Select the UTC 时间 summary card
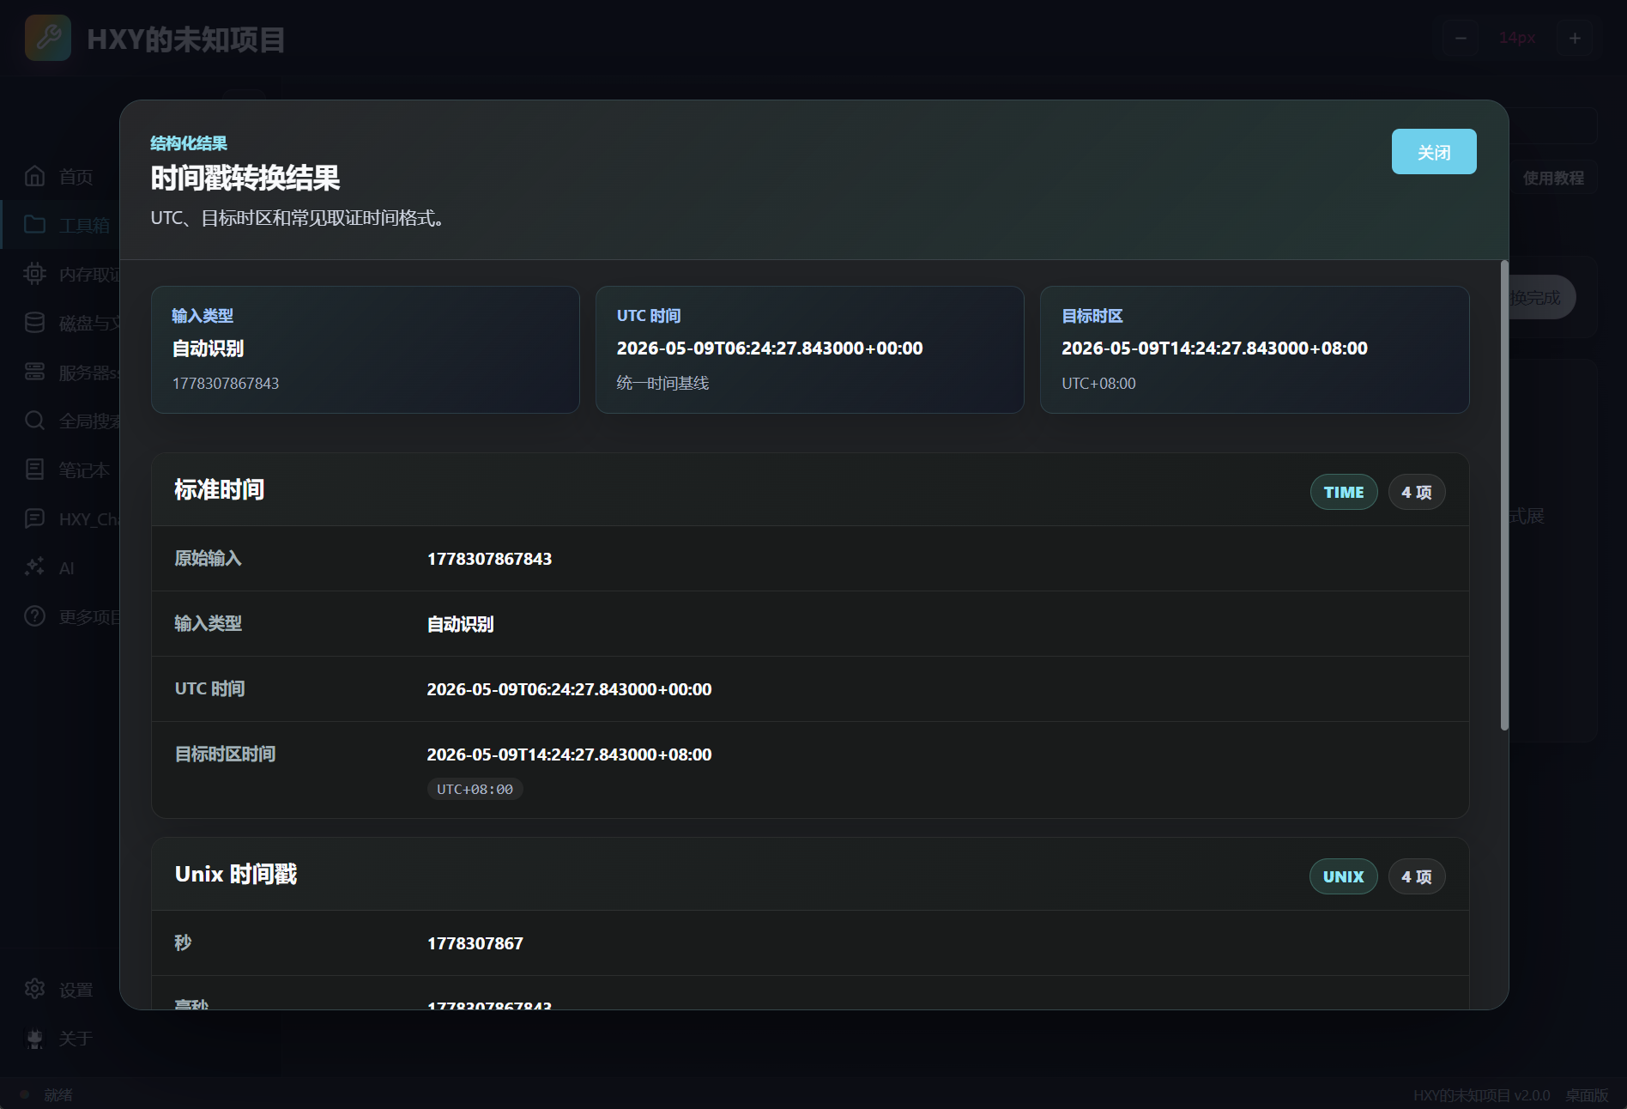This screenshot has width=1627, height=1109. click(x=810, y=349)
